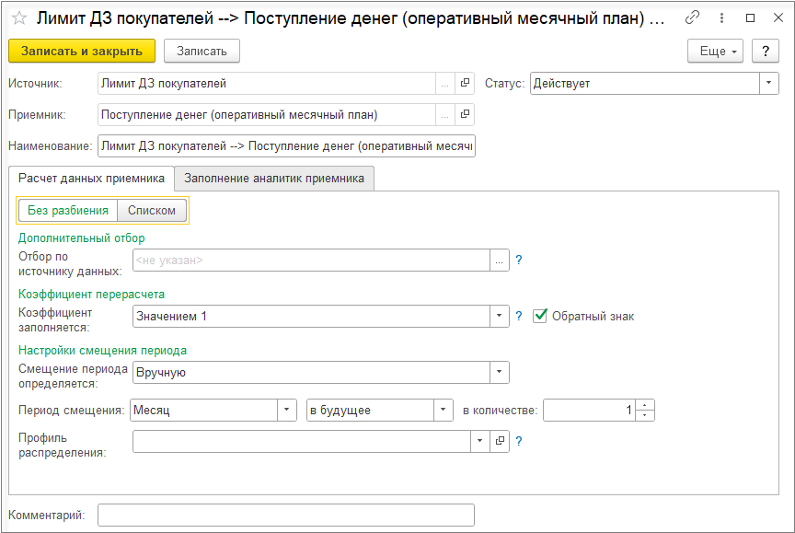Screen dimensions: 795x533
Task: Show help for Отбор по источнику данных
Action: point(519,261)
